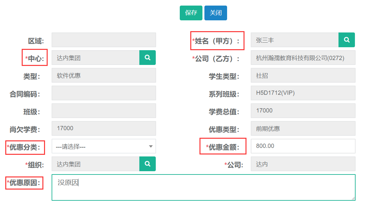This screenshot has width=373, height=204.
Task: Click the search icon next to 中心 field
Action: [x=148, y=58]
